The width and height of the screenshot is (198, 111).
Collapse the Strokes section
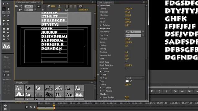[98, 94]
